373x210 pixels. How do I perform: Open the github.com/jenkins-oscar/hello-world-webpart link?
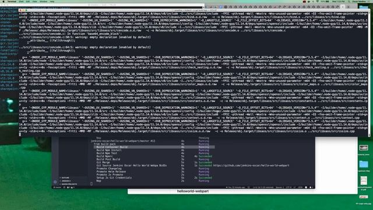pyautogui.click(x=251, y=166)
